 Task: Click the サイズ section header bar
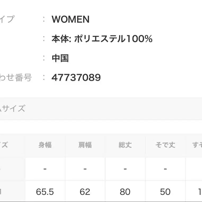pyautogui.click(x=101, y=108)
